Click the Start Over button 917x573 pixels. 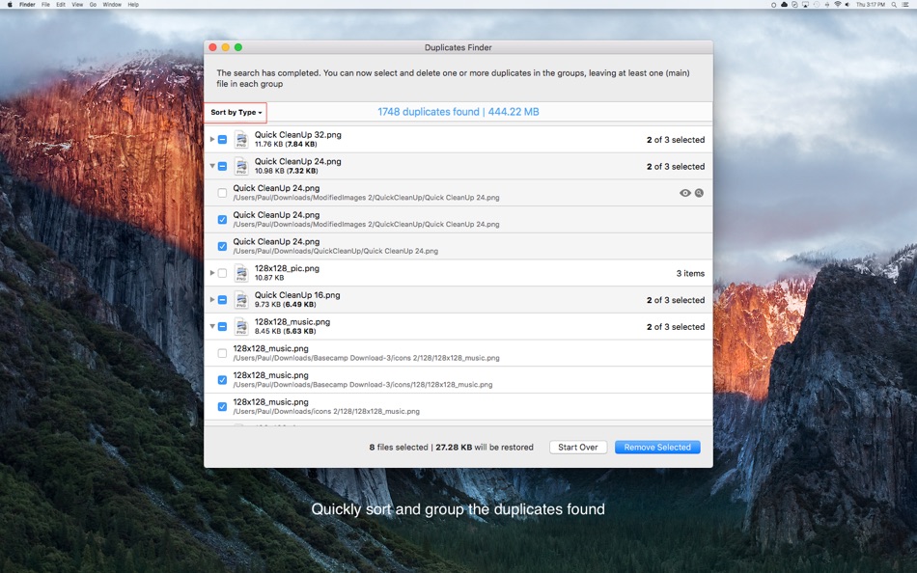pyautogui.click(x=578, y=448)
